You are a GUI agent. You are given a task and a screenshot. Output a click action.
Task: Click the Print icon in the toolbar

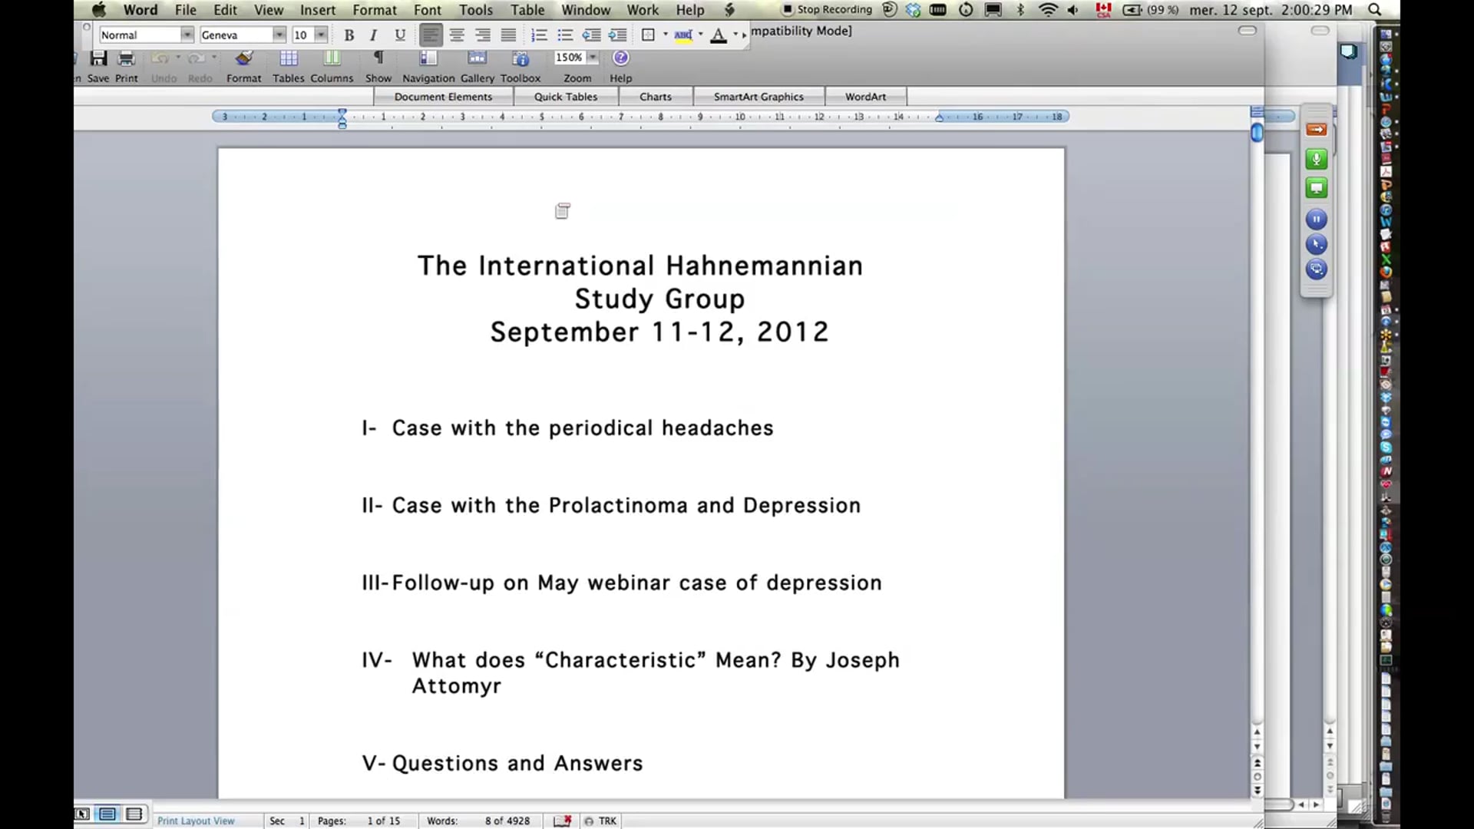tap(126, 58)
